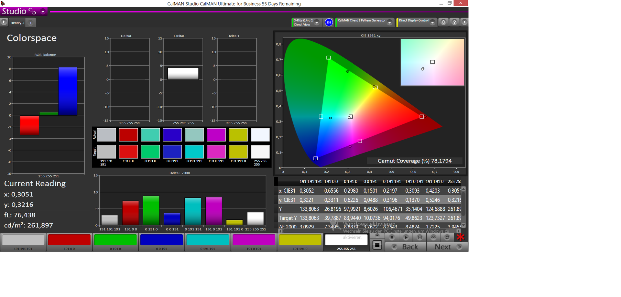Image resolution: width=621 pixels, height=297 pixels.
Task: Open CalMAN Client 3 Pattern Generator dropdown
Action: pos(390,22)
